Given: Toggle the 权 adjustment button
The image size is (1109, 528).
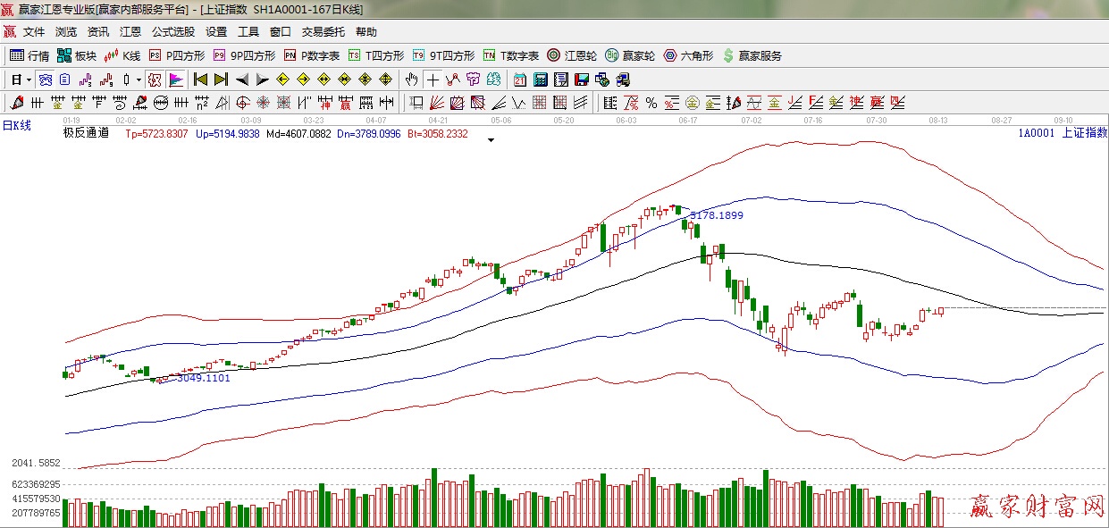Looking at the screenshot, I should click(155, 80).
